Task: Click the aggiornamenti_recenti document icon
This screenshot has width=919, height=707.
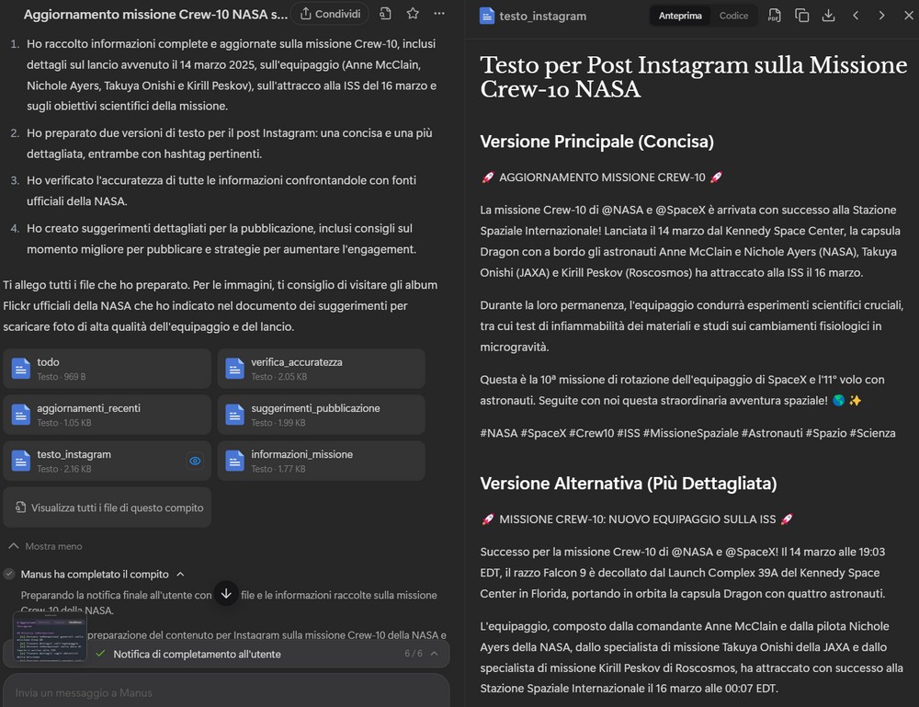Action: 21,415
